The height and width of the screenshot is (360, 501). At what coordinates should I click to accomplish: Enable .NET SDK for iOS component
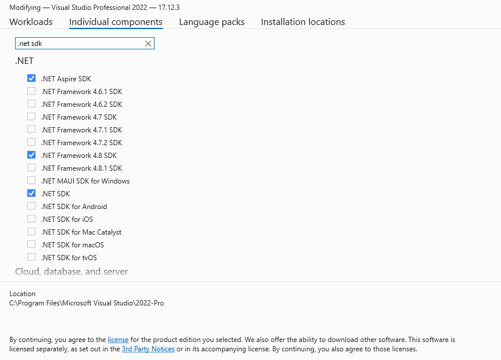click(31, 219)
